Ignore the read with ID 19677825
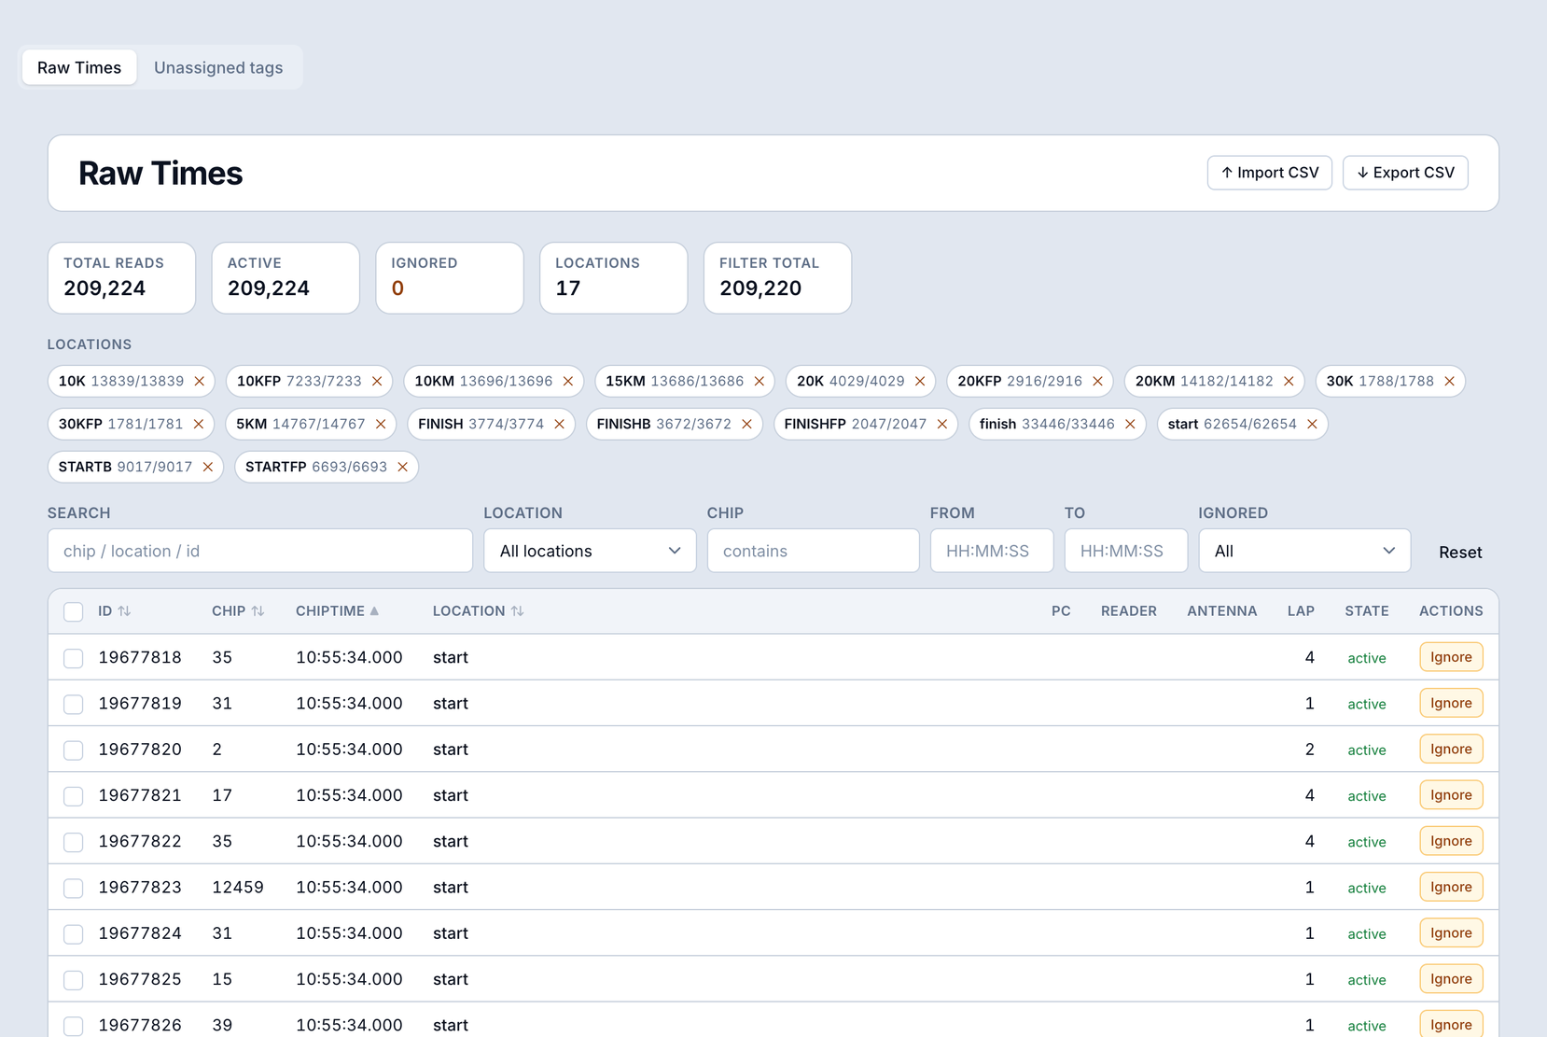The image size is (1547, 1037). pos(1451,979)
